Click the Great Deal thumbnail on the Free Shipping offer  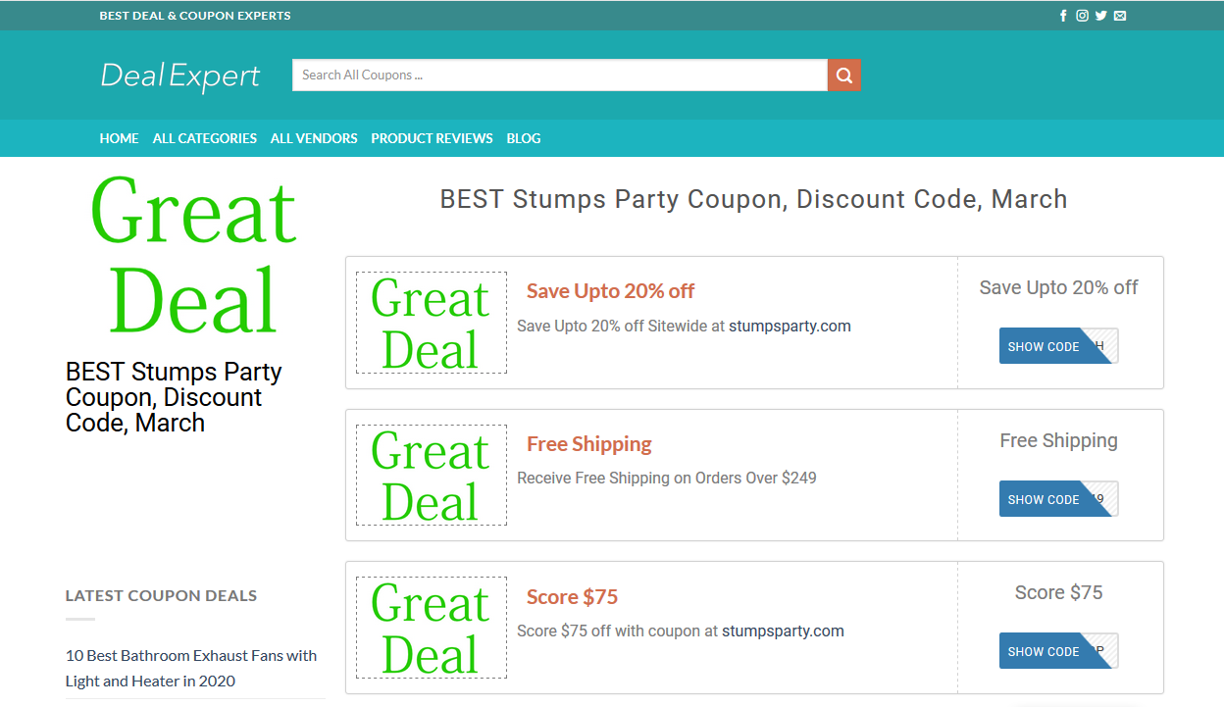click(431, 475)
